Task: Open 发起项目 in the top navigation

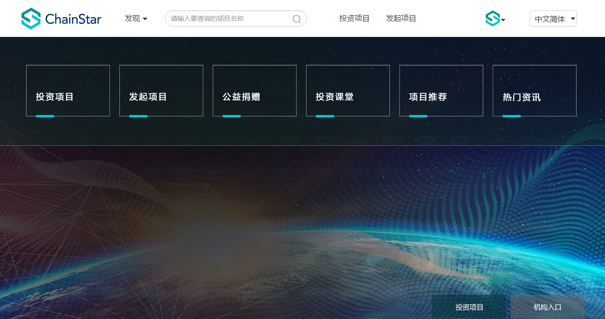Action: click(x=401, y=18)
